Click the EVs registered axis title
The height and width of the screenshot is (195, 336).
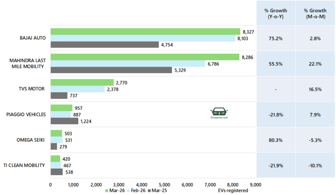[233, 190]
